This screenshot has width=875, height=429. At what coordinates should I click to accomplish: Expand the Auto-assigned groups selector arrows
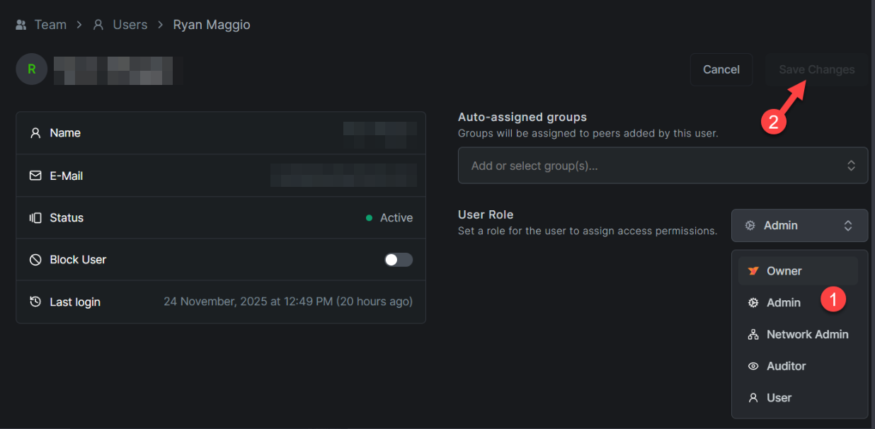[851, 166]
